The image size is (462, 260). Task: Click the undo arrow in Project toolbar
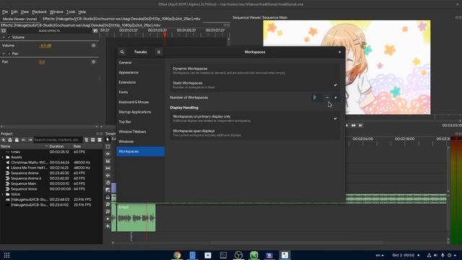(24, 139)
